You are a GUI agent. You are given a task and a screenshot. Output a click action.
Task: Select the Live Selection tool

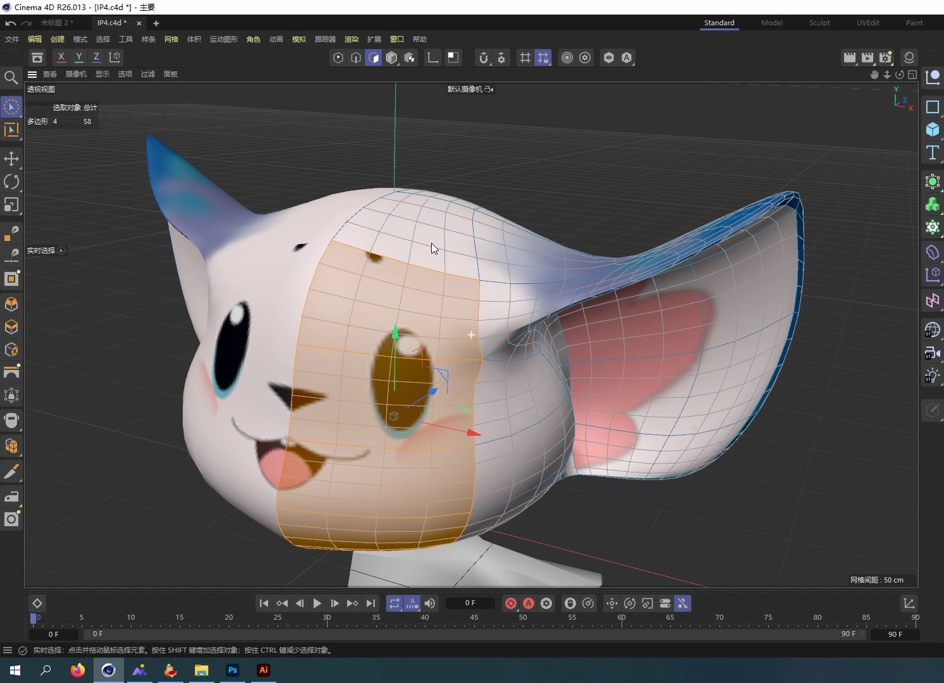[11, 107]
